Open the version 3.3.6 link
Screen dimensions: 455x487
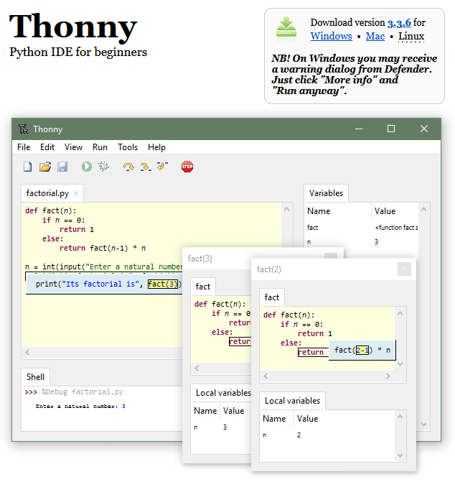399,23
